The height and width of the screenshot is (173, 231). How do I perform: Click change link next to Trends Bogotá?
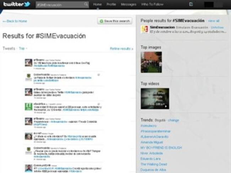(173, 120)
